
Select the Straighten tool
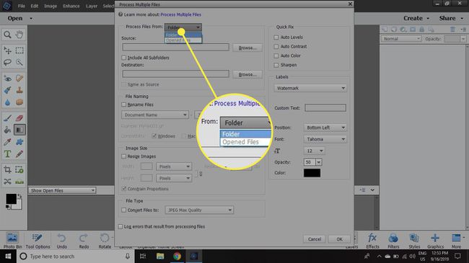(x=19, y=182)
